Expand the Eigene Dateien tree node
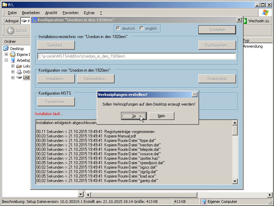This screenshot has width=274, height=206. click(x=6, y=54)
